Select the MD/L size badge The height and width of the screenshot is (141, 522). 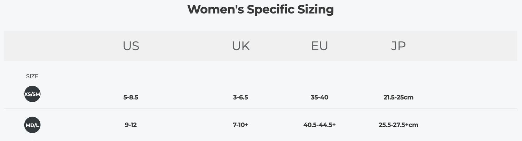[32, 125]
